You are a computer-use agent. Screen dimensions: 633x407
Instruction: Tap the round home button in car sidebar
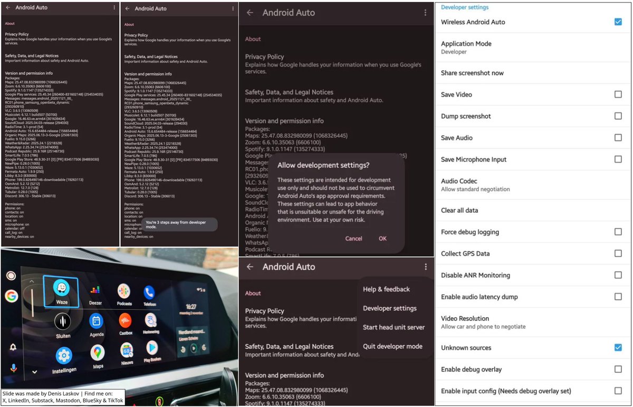pyautogui.click(x=11, y=276)
